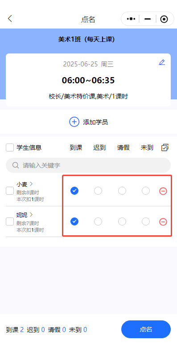Mark 小麦 as 迟到
Screen dimensions: 177x344
pyautogui.click(x=98, y=191)
